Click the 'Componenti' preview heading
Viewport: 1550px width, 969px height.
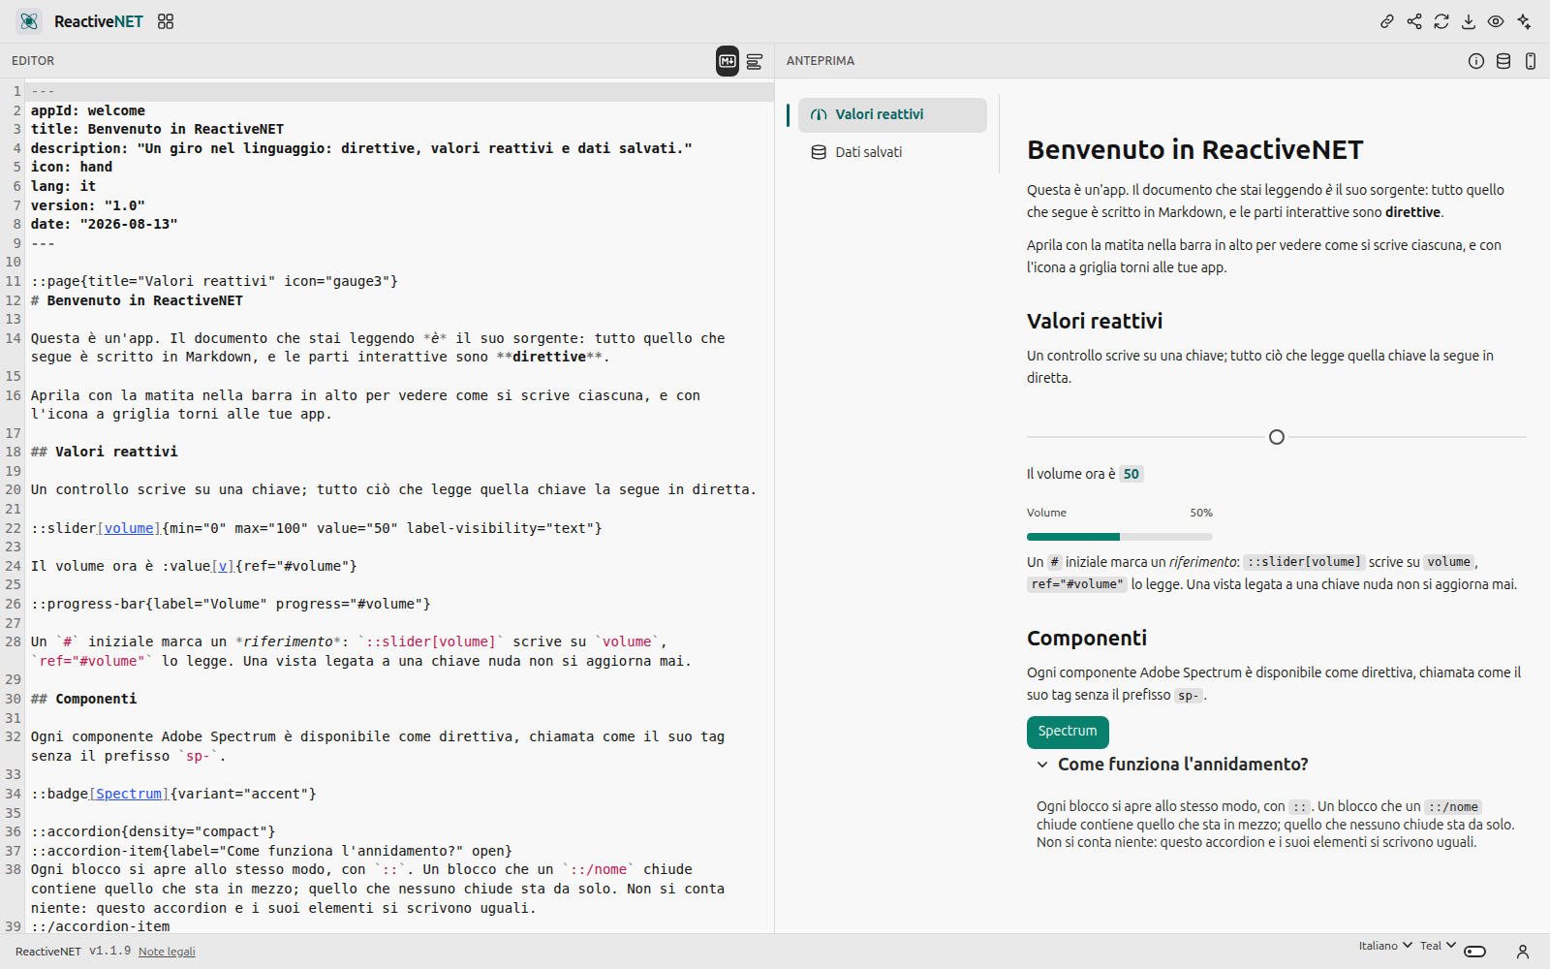pos(1087,638)
